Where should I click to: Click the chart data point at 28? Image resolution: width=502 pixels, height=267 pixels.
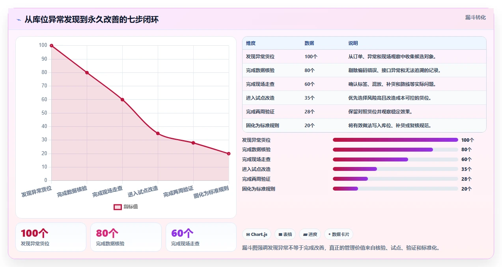pyautogui.click(x=193, y=143)
